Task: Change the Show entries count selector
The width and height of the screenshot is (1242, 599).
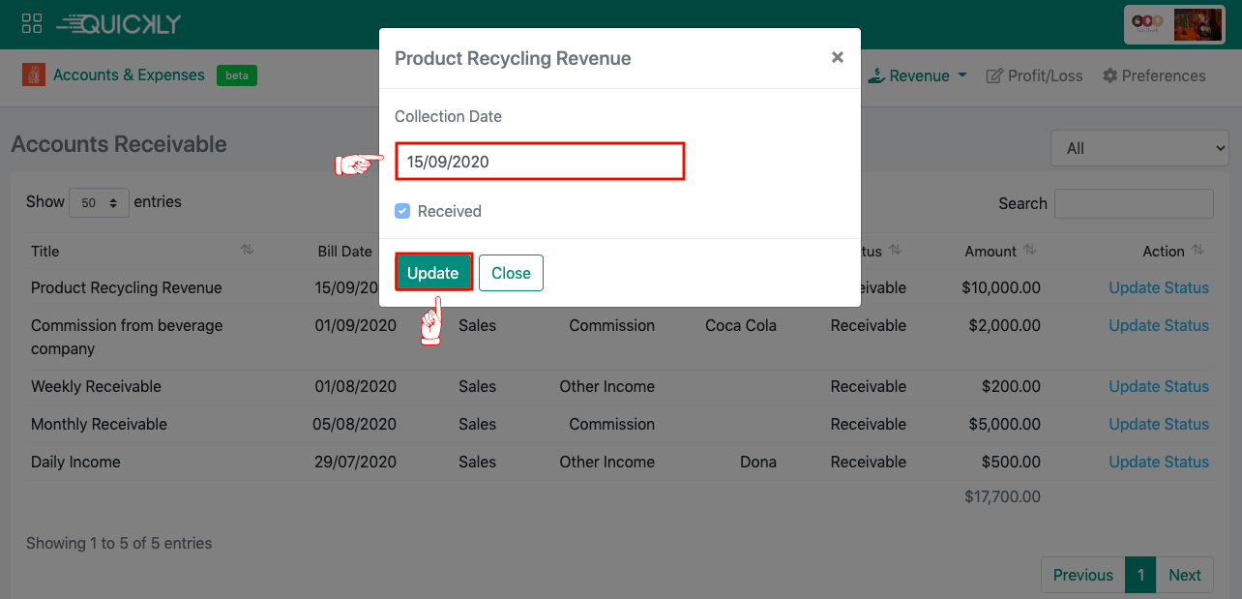Action: (x=99, y=202)
